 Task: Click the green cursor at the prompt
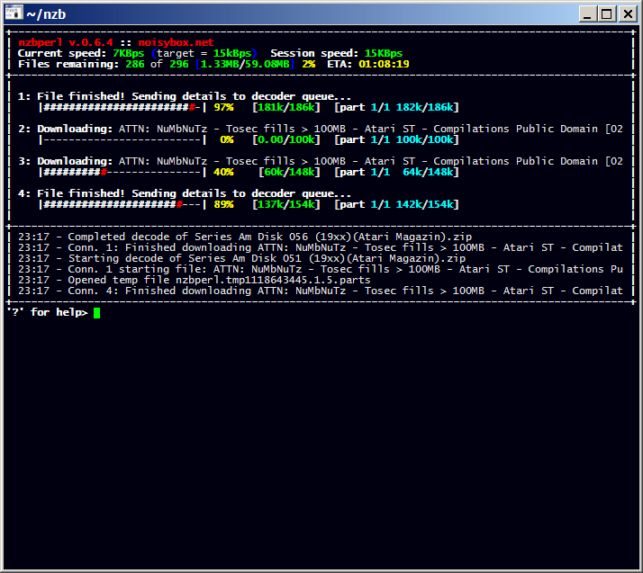coord(96,313)
